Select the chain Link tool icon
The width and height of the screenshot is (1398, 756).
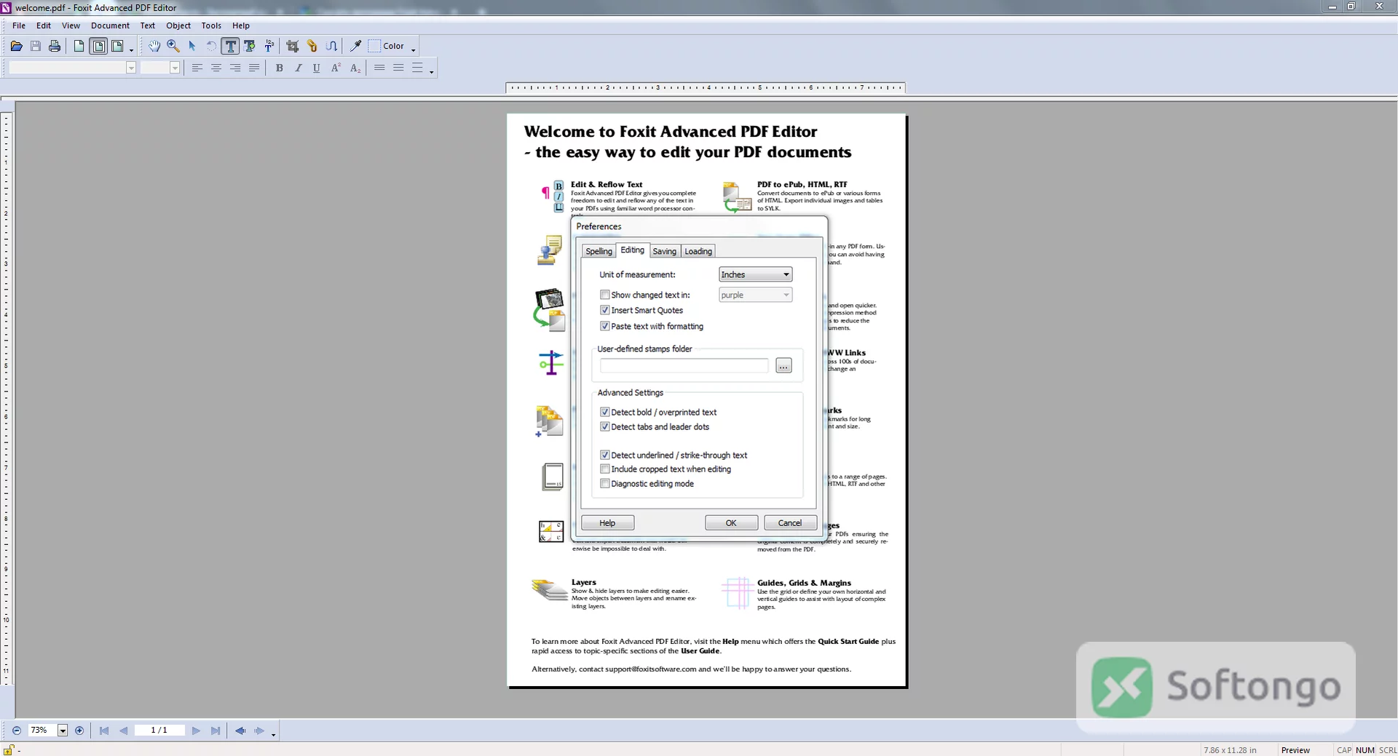(312, 46)
